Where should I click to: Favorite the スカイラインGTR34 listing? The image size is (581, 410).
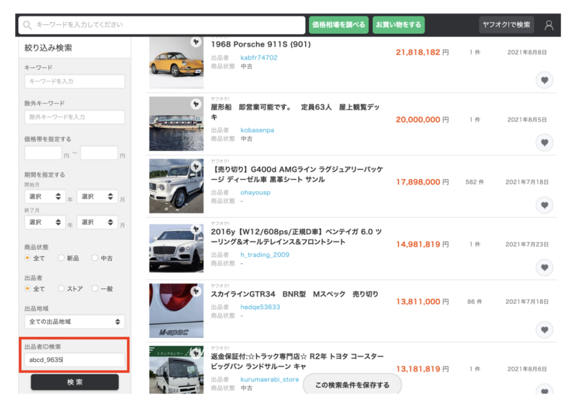click(x=544, y=329)
